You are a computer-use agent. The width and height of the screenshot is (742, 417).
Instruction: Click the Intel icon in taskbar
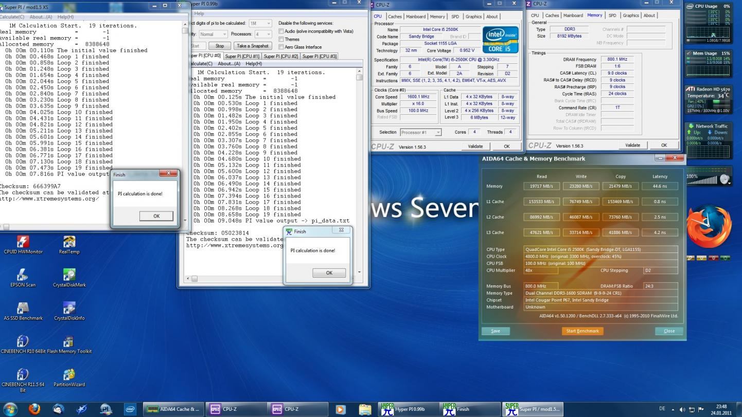pos(131,409)
